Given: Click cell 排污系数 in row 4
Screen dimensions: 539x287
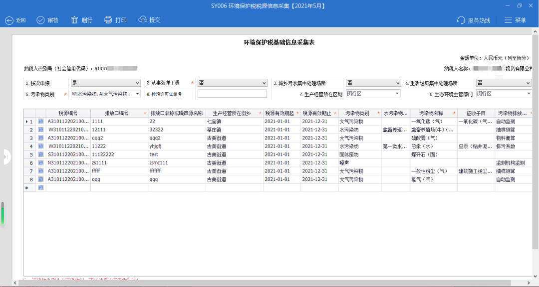Looking at the screenshot, I should pos(514,146).
